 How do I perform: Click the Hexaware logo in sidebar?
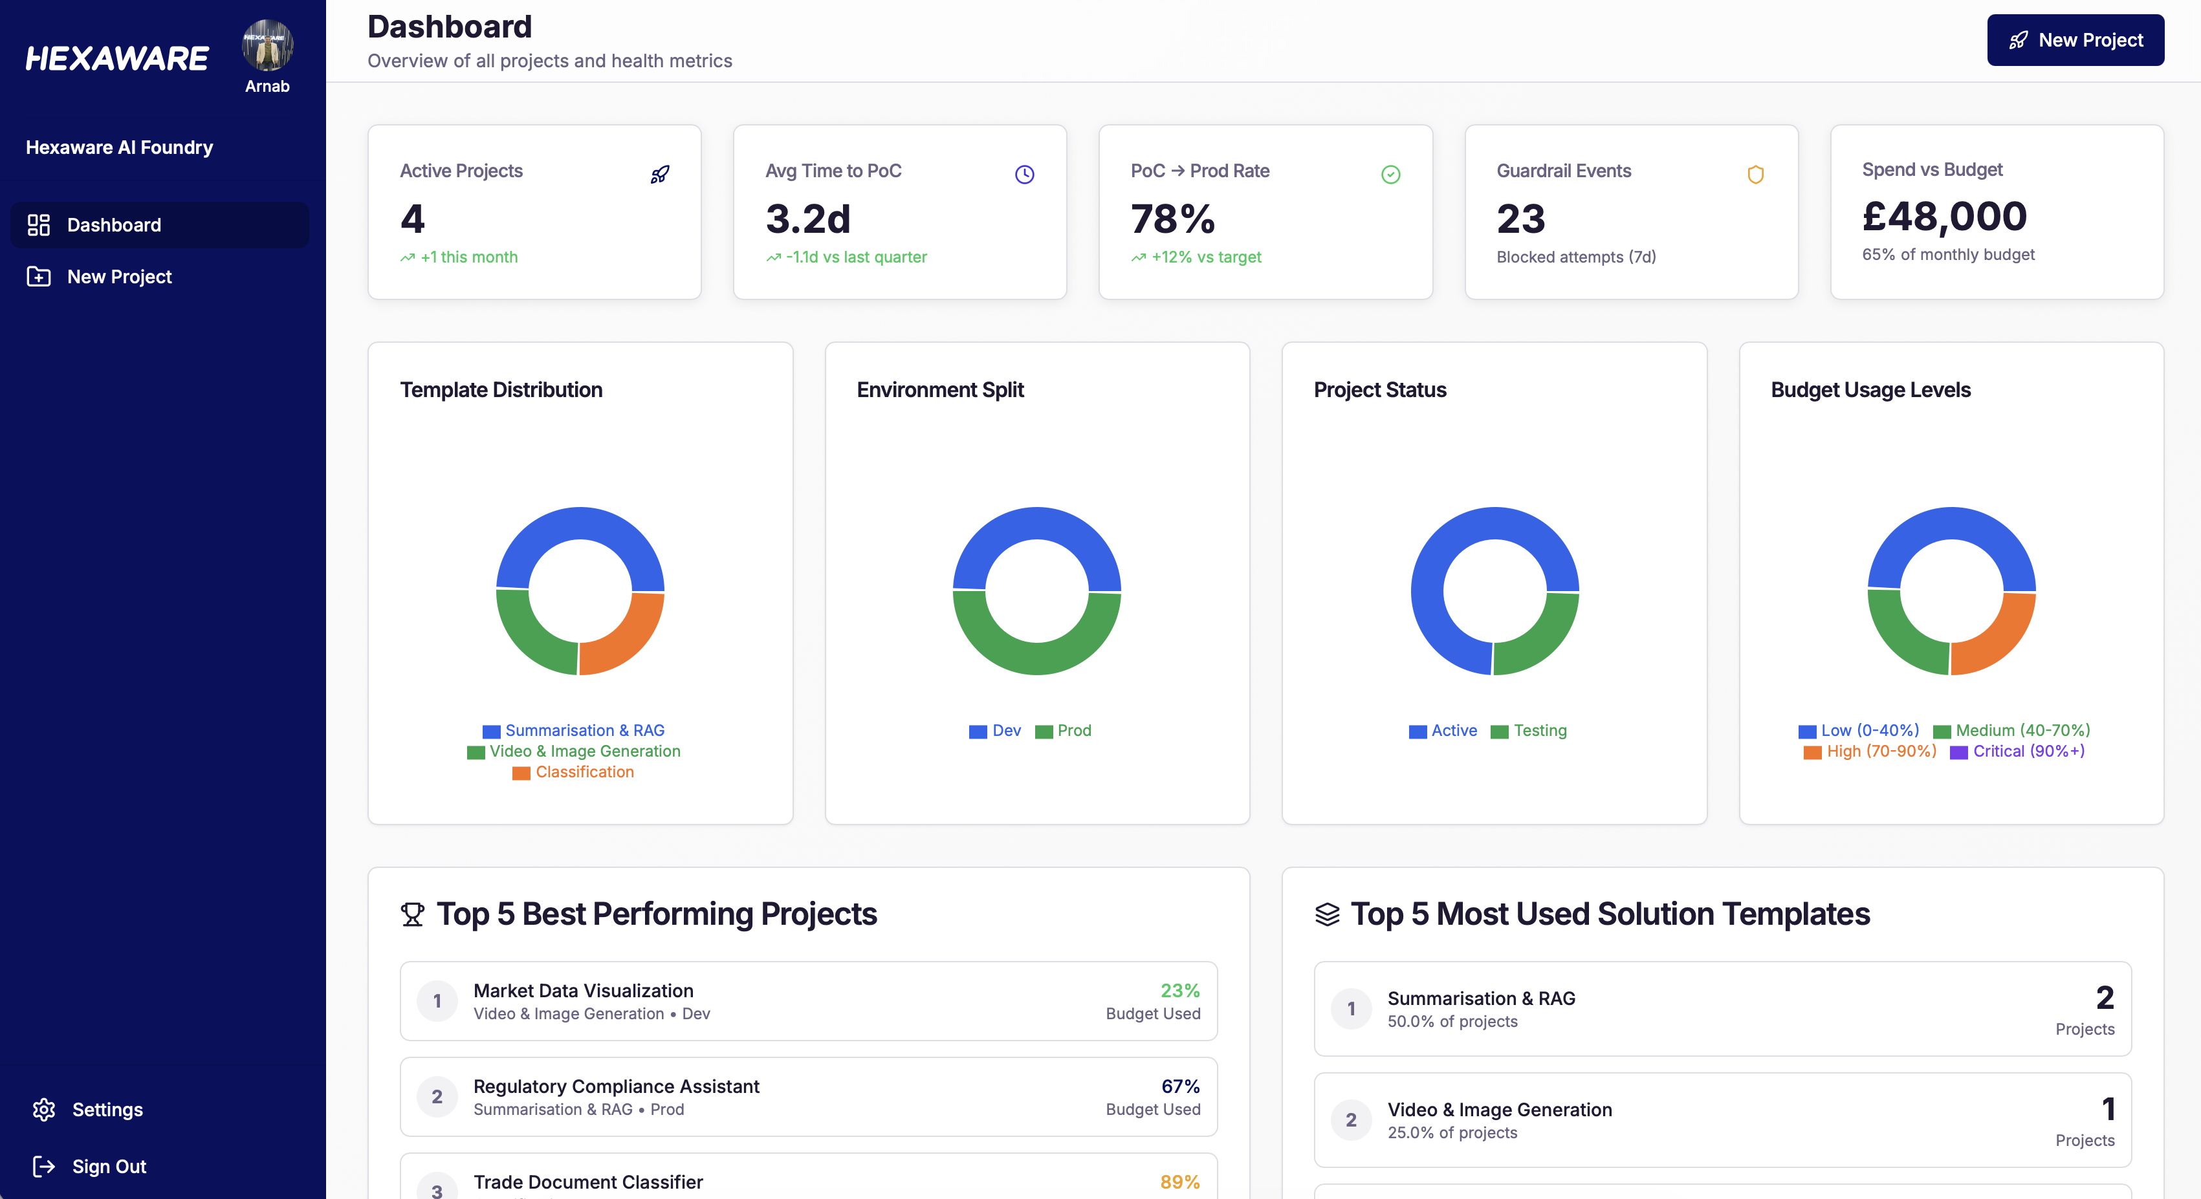pos(117,58)
